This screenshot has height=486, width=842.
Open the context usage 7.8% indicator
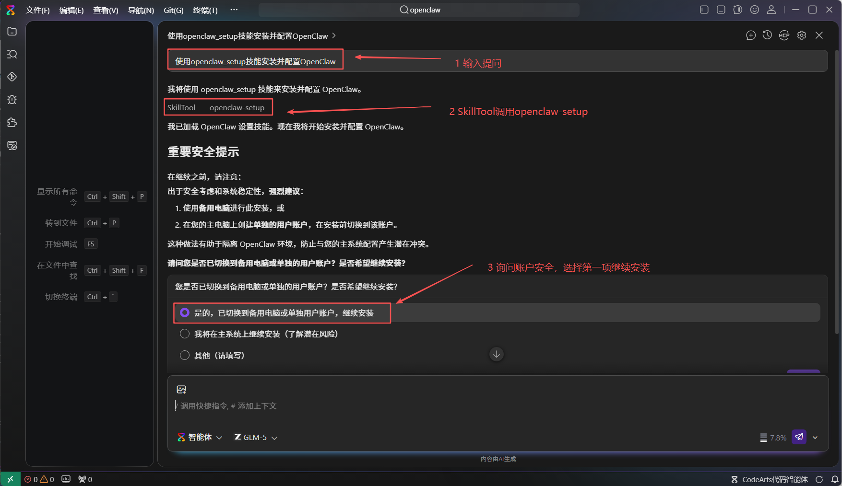coord(773,438)
